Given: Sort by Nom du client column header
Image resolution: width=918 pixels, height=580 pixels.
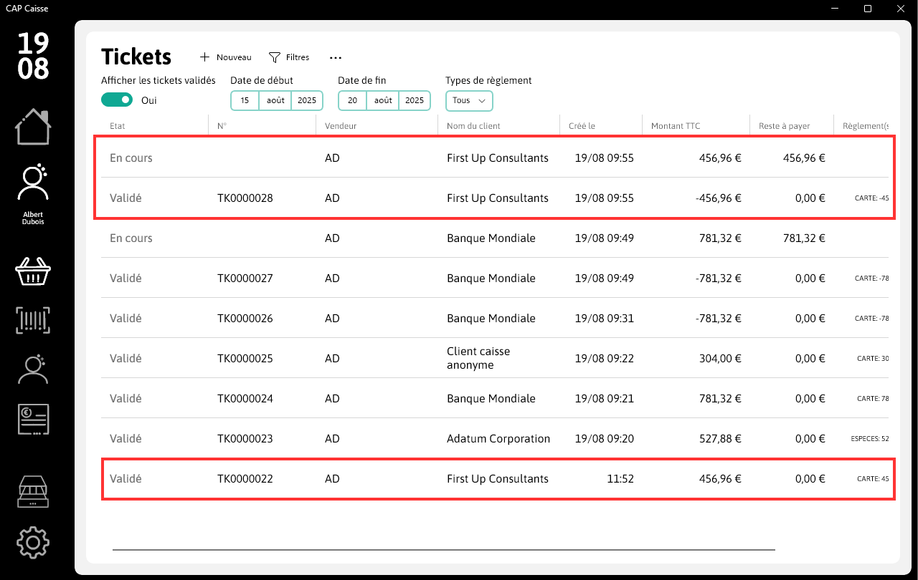Looking at the screenshot, I should point(473,126).
